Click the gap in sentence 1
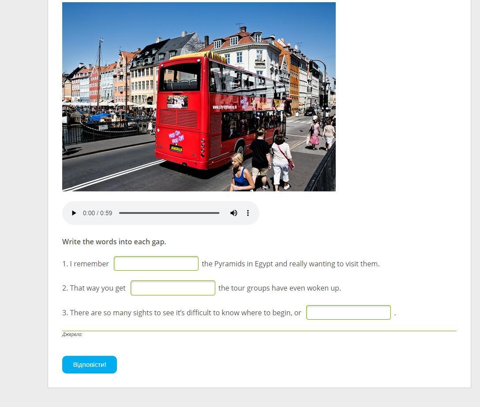This screenshot has height=407, width=480. [156, 264]
